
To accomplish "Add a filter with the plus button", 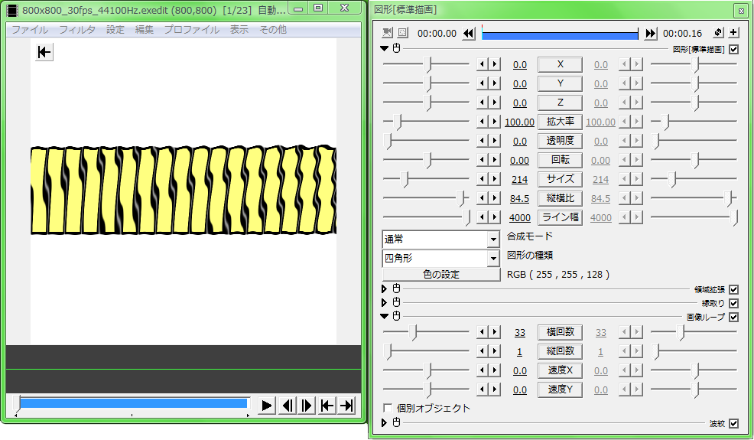I will pyautogui.click(x=733, y=32).
